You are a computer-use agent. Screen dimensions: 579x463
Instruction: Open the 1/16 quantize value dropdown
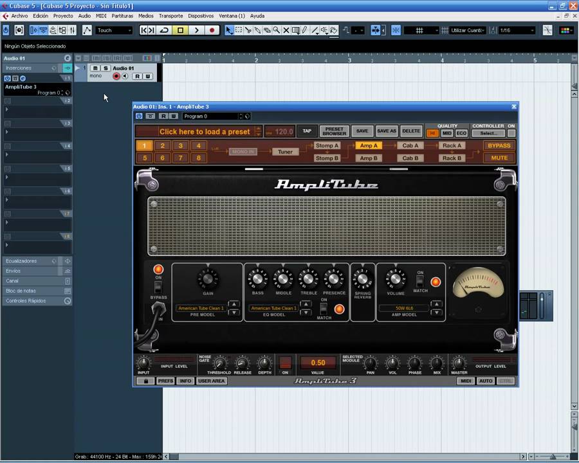517,30
